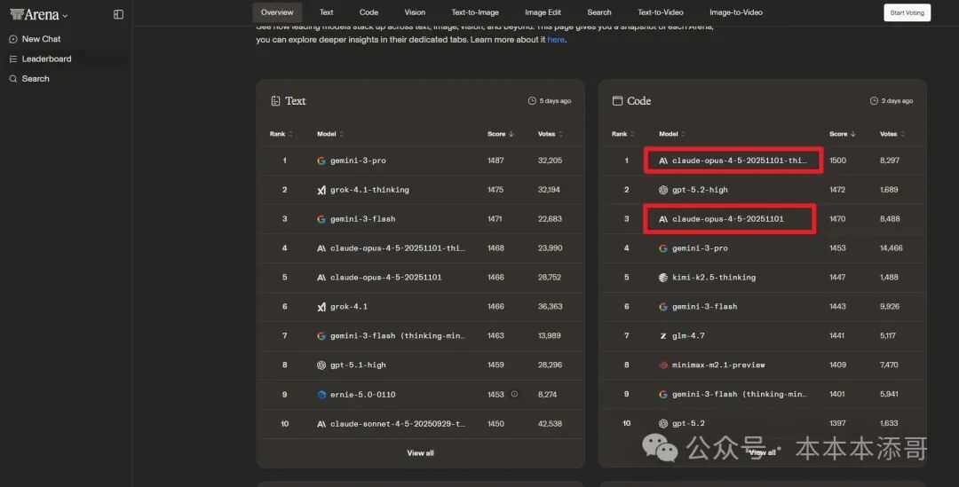959x487 pixels.
Task: Sort Code table by Rank
Action: pos(623,134)
